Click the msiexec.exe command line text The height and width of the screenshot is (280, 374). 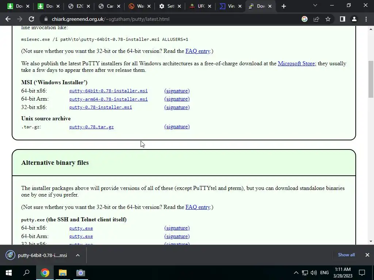(x=104, y=39)
